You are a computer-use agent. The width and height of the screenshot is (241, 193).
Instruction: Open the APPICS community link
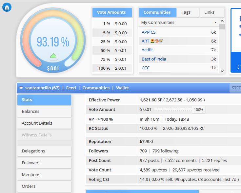coord(149,32)
